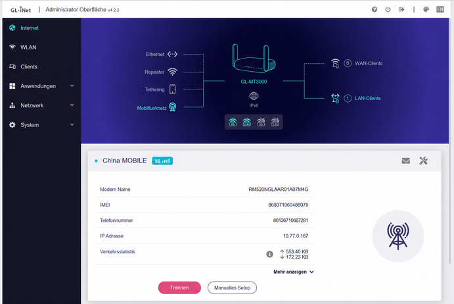
Task: Click the Repeater label
Action: tap(154, 72)
